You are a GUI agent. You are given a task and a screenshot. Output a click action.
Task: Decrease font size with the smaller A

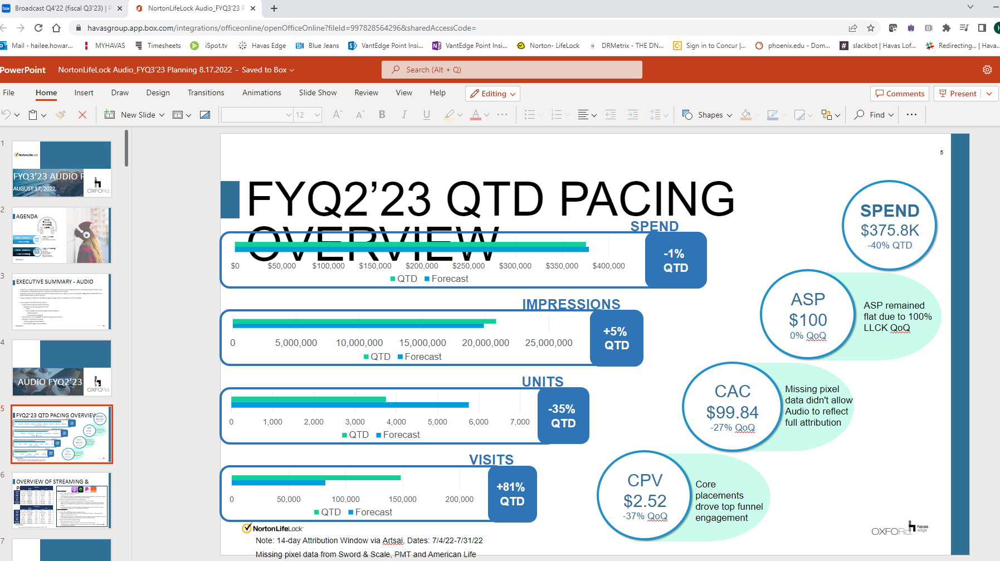360,115
